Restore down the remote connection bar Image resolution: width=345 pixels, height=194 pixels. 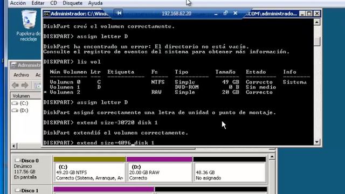coord(225,13)
